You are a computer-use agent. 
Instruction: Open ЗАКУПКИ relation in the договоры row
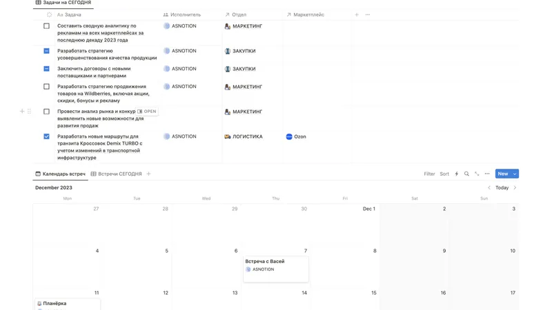pos(240,69)
